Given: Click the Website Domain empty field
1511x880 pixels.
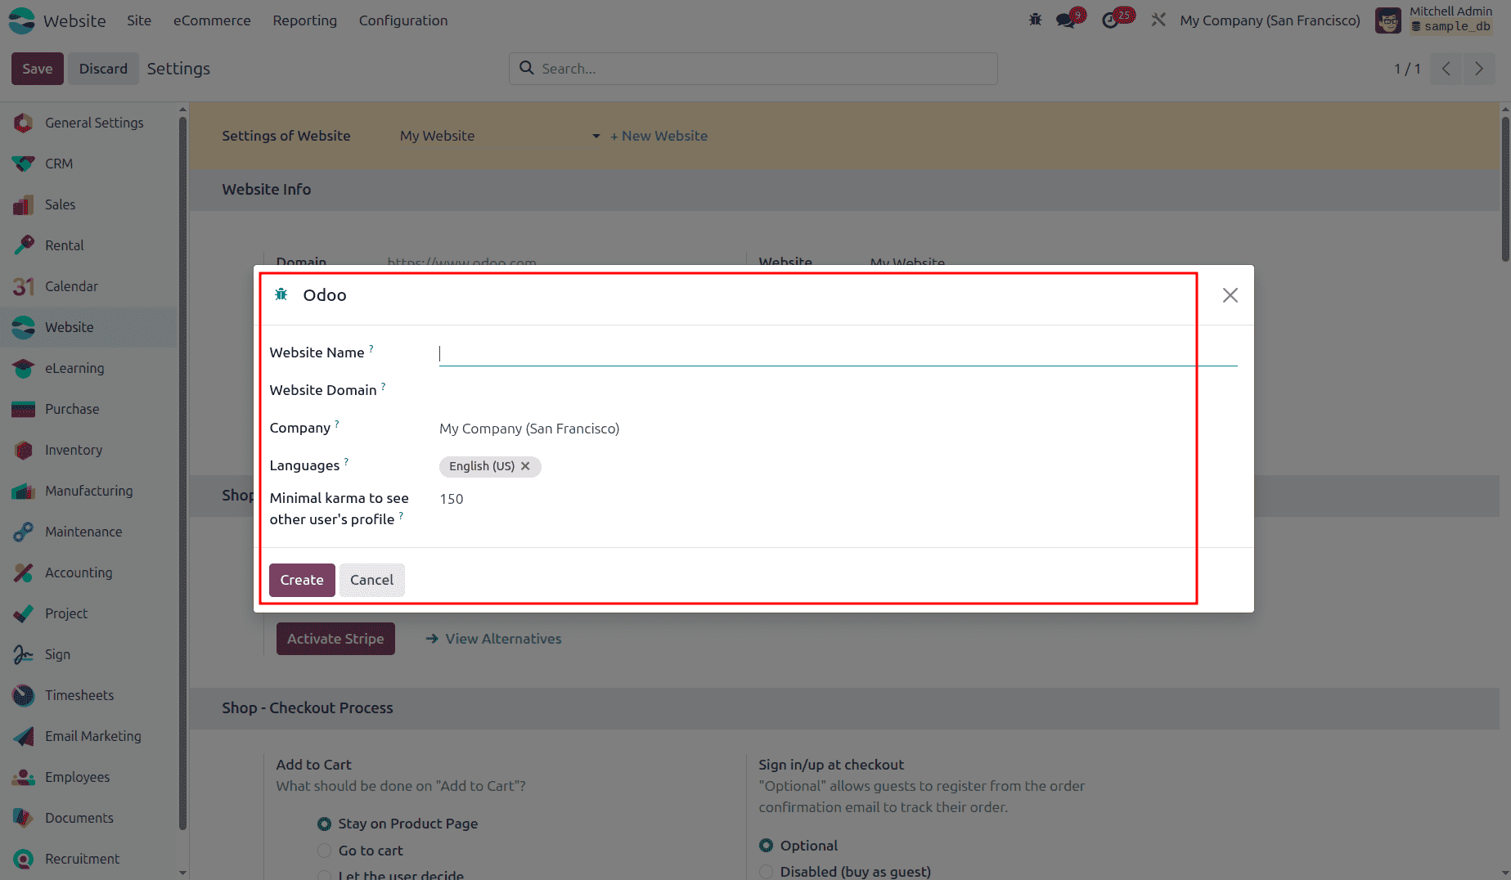Looking at the screenshot, I should (838, 391).
